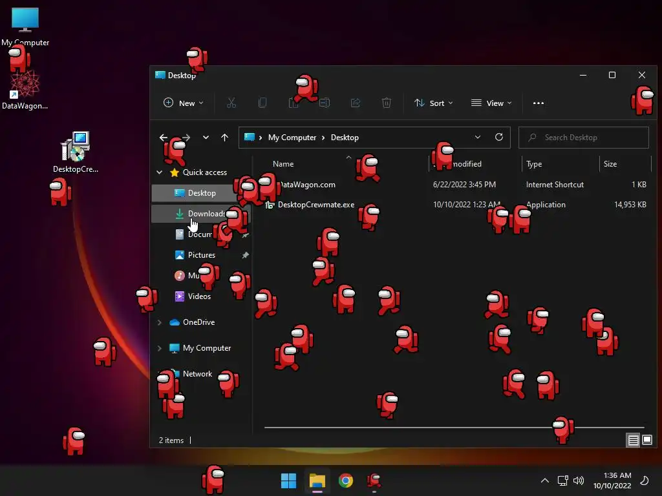Expand the OneDrive tree node

pos(160,322)
